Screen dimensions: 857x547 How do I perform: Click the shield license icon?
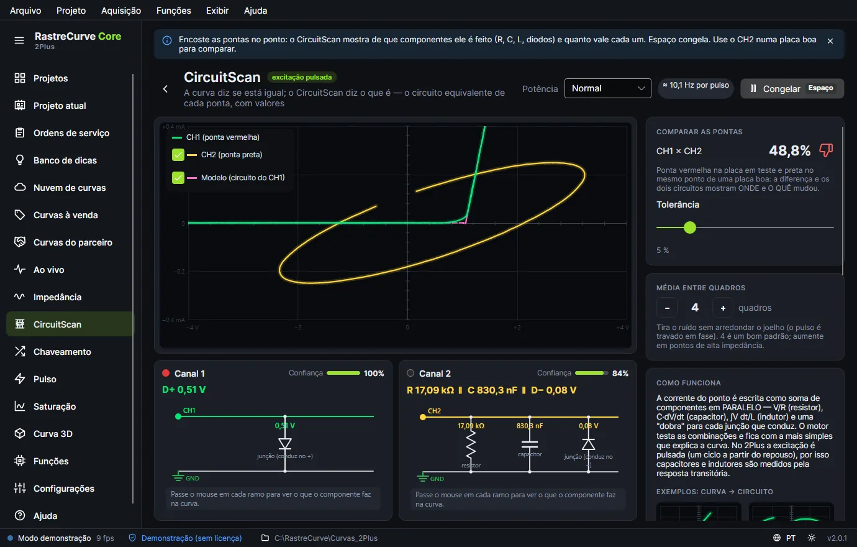[x=132, y=538]
